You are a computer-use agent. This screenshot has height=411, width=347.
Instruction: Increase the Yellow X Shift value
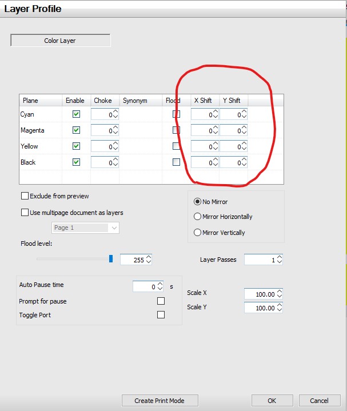tap(216, 144)
